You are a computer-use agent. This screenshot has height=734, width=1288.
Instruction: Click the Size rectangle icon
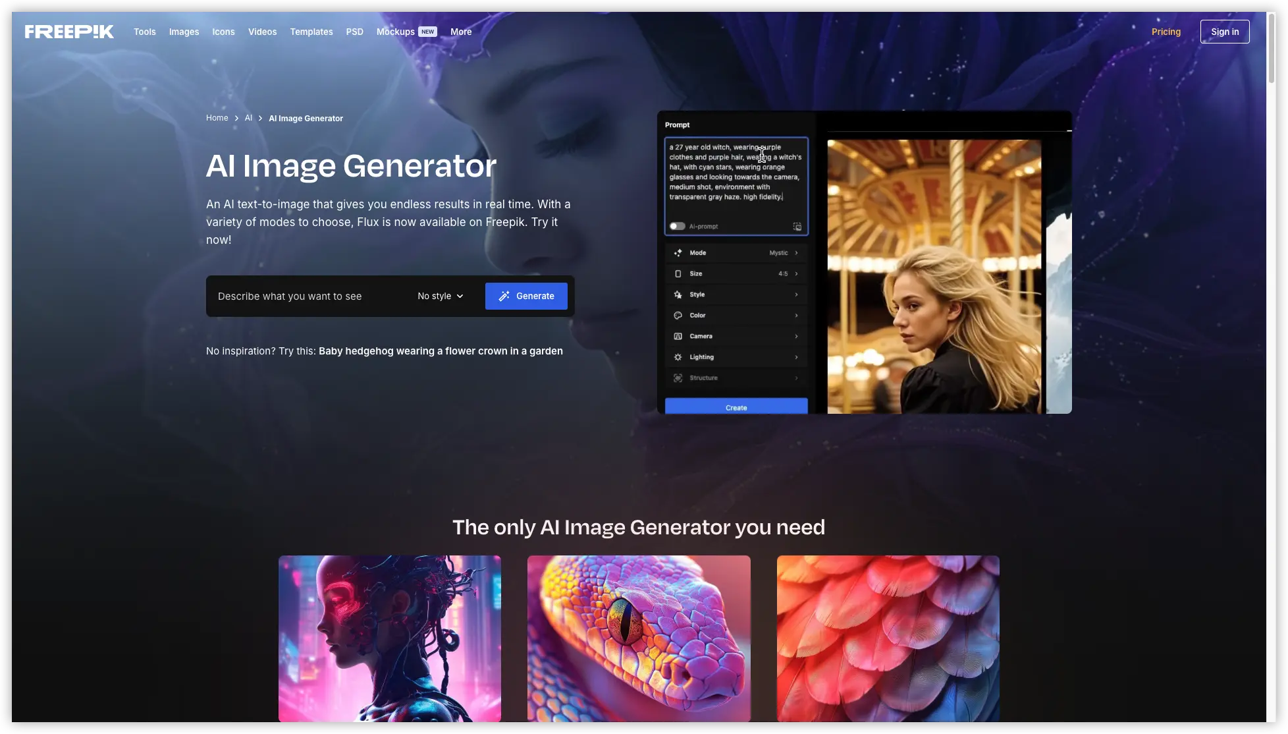pos(678,273)
